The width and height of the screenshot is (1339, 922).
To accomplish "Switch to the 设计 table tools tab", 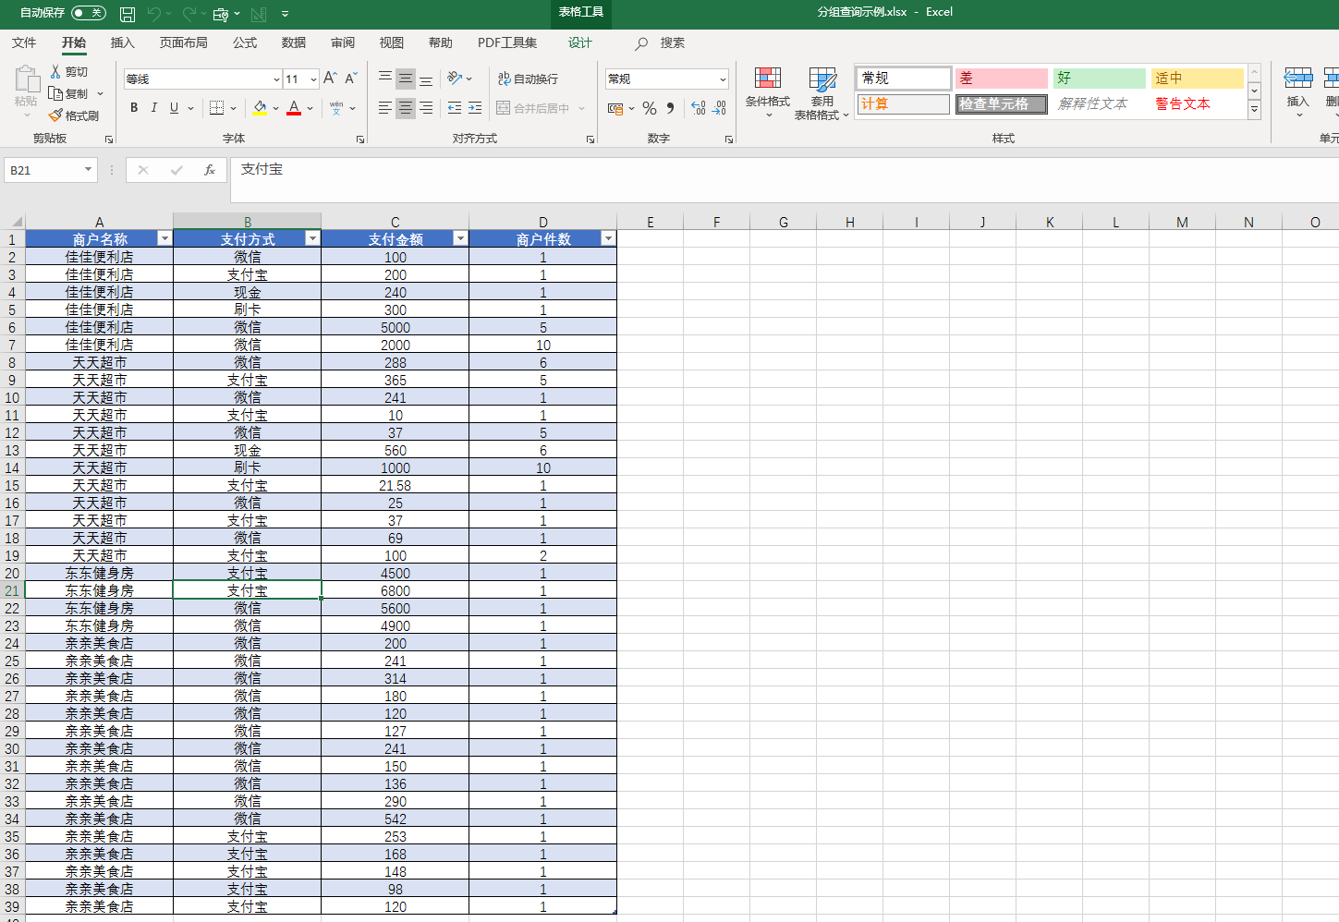I will pos(580,42).
